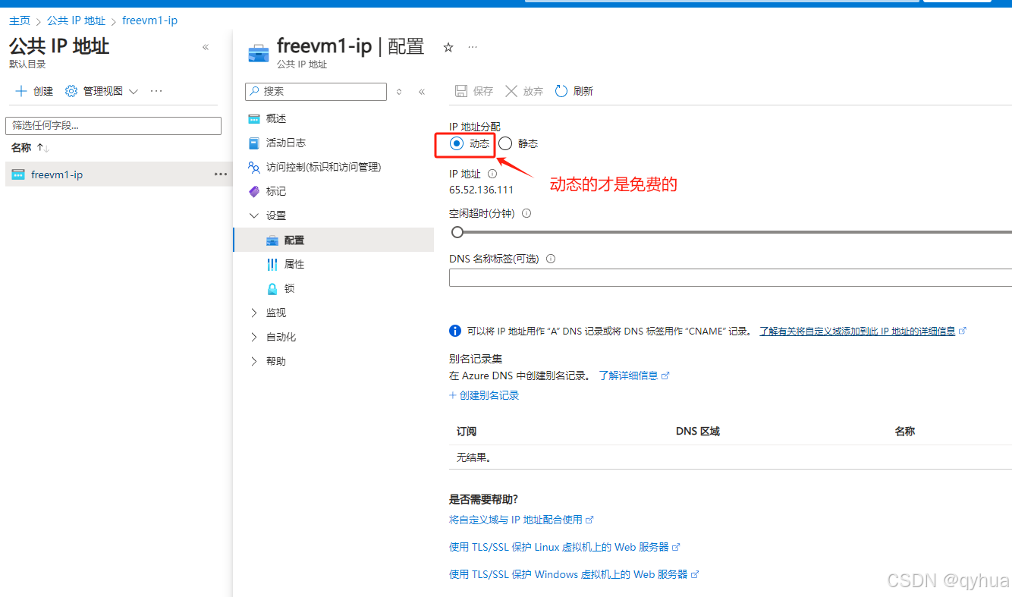Image resolution: width=1012 pixels, height=597 pixels.
Task: Click the 创建 plus icon
Action: (20, 90)
